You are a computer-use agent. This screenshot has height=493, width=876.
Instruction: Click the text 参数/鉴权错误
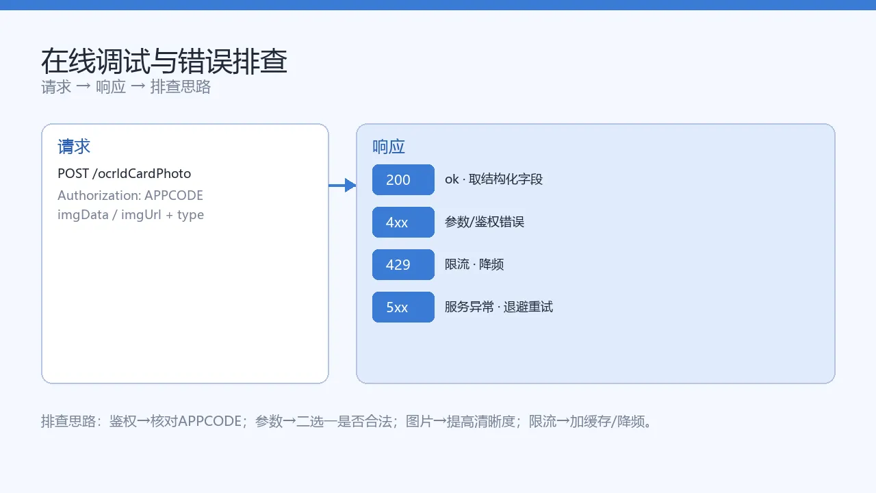[485, 222]
